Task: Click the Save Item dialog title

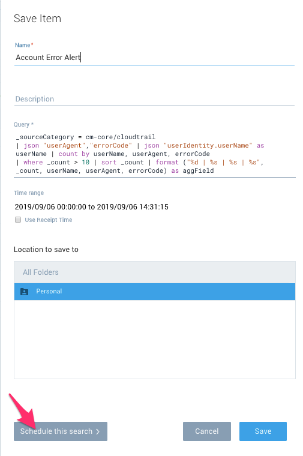Action: pos(37,19)
